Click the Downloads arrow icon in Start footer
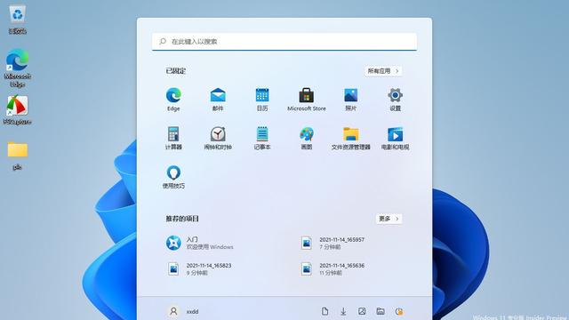This screenshot has height=320, width=569. (x=343, y=311)
